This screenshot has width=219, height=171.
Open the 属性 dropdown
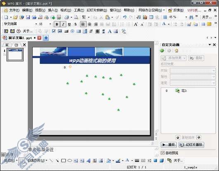point(193,77)
